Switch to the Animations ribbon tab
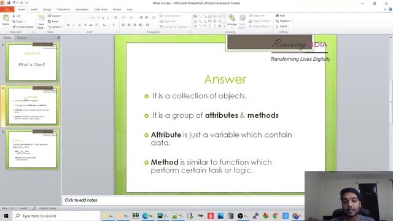 tap(82, 10)
